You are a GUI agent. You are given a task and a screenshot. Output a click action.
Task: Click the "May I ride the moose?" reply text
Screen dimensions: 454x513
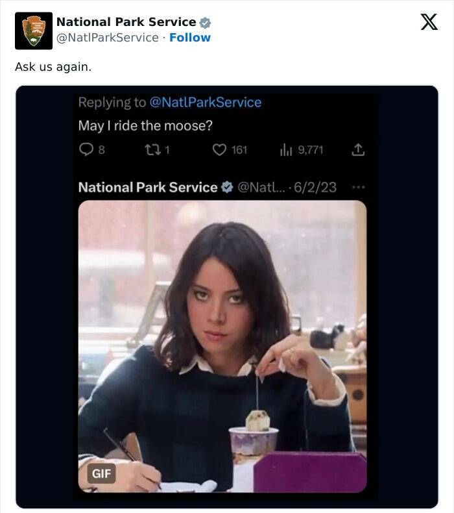(145, 126)
